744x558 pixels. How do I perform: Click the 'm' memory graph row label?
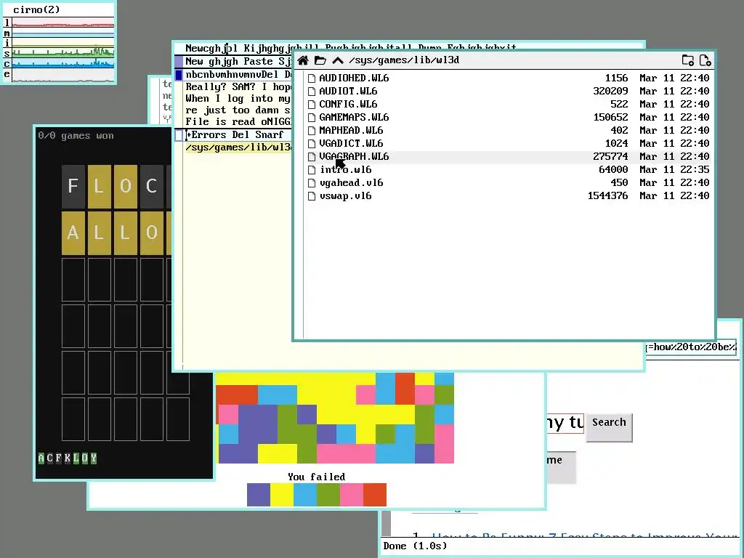click(7, 33)
